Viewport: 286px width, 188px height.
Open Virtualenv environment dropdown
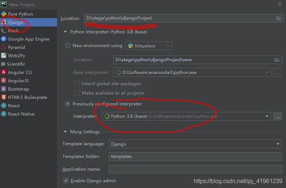(x=149, y=46)
